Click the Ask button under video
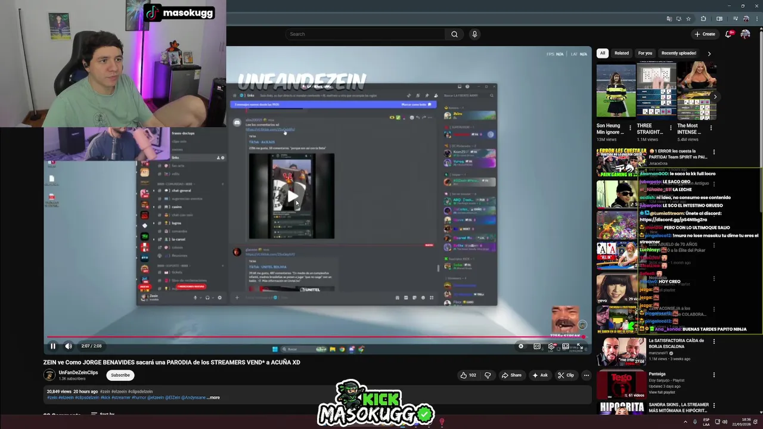The height and width of the screenshot is (429, 763). (540, 375)
